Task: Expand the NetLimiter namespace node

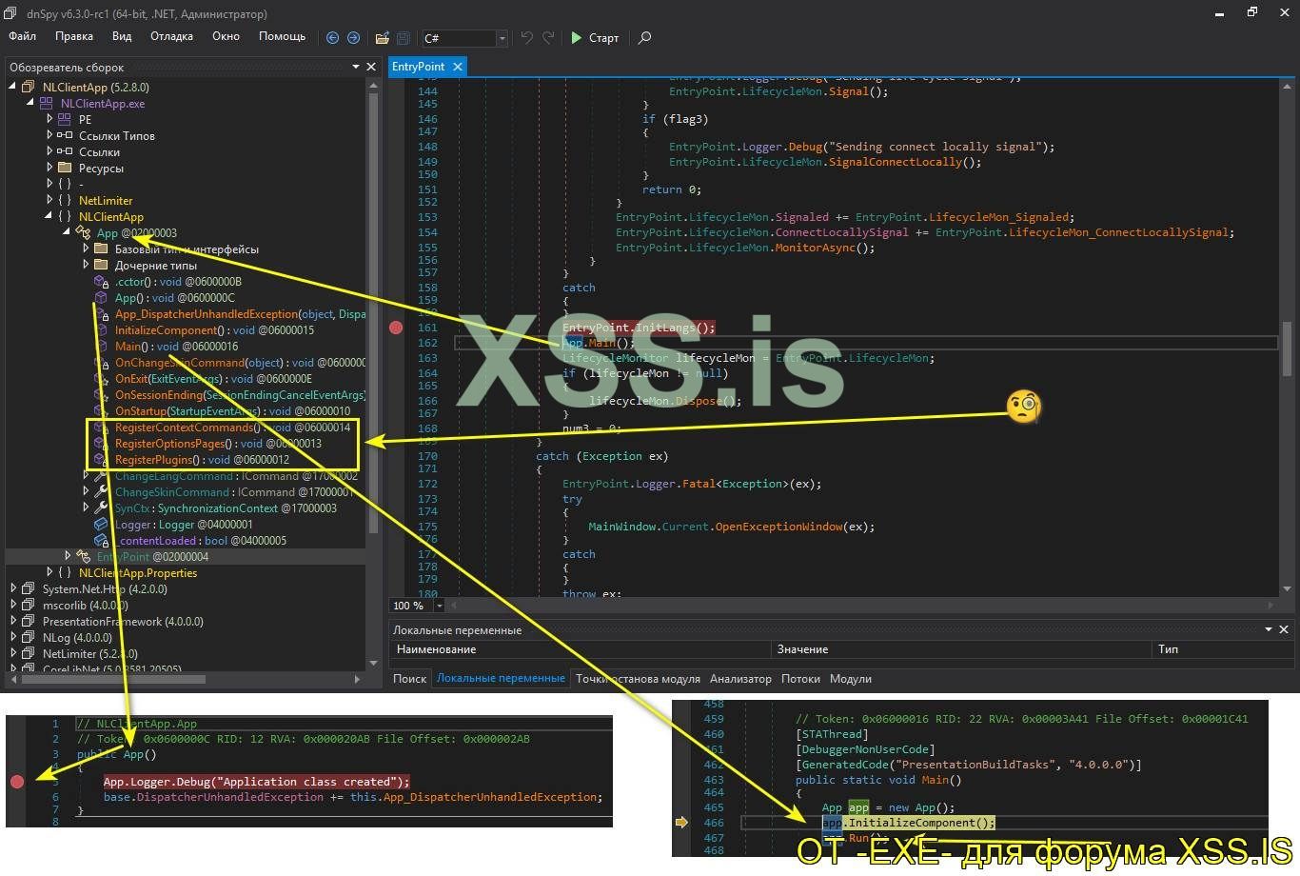Action: 49,201
